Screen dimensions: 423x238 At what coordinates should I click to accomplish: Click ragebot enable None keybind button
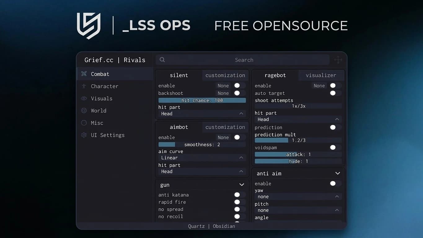(319, 86)
